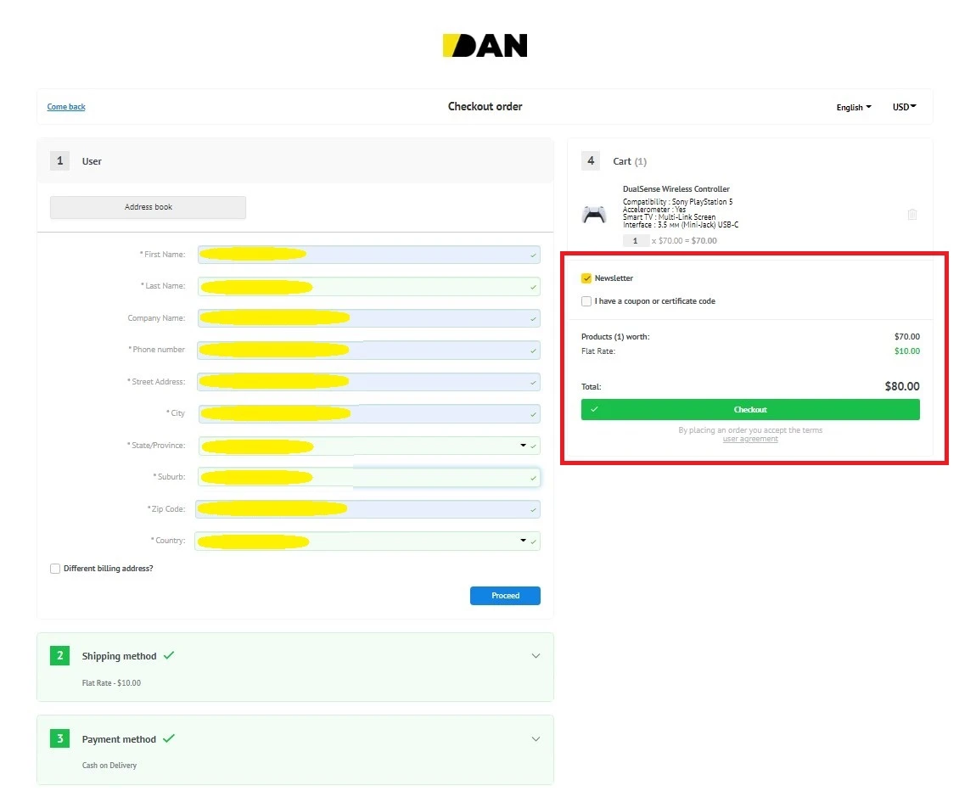Viewport: 959px width, 808px height.
Task: Click the step 4 Cart number badge
Action: (x=591, y=161)
